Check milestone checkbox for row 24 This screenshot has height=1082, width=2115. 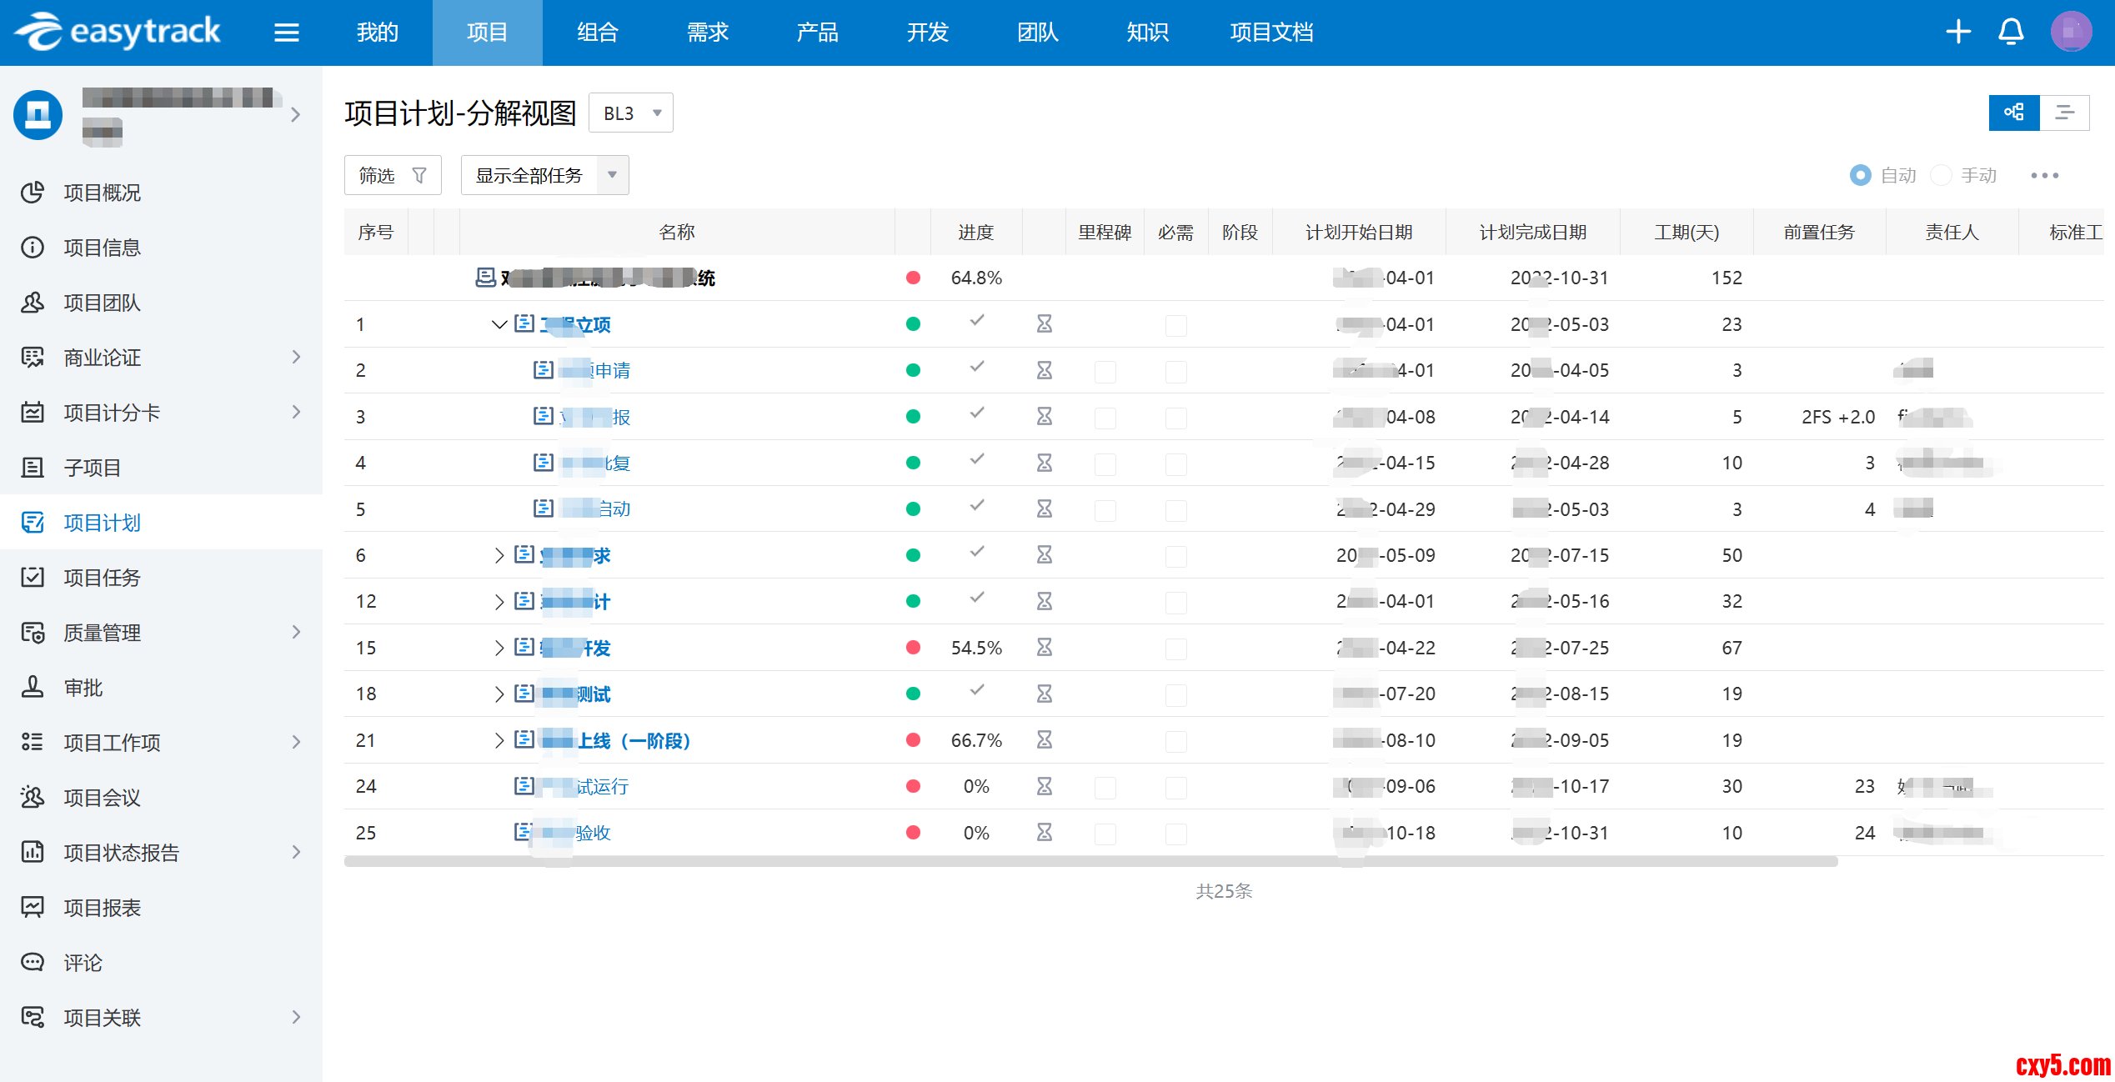click(x=1105, y=787)
